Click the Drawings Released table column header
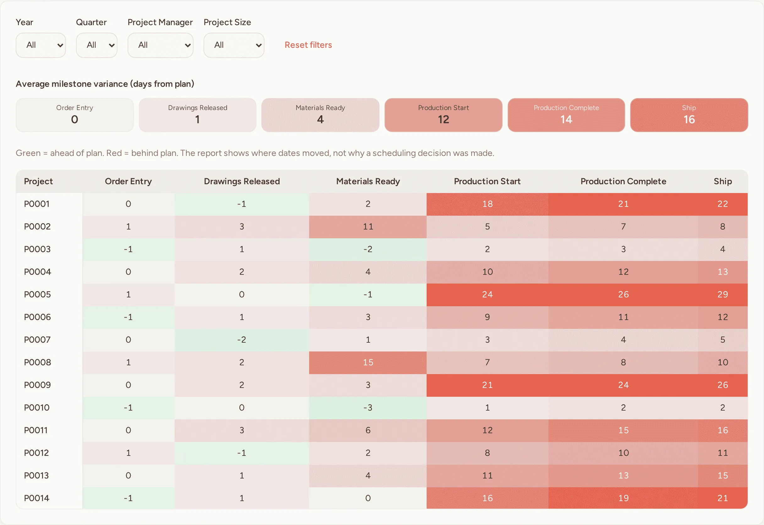The height and width of the screenshot is (525, 764). pyautogui.click(x=242, y=181)
